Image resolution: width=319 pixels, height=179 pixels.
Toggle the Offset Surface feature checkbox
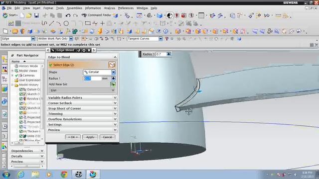click(21, 103)
